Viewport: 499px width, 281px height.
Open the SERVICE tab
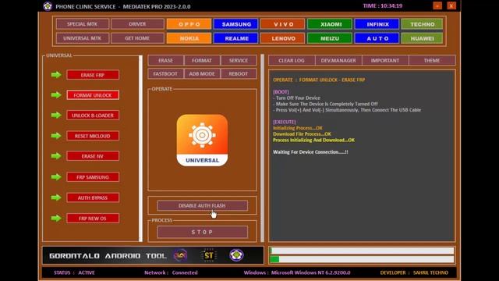point(239,60)
